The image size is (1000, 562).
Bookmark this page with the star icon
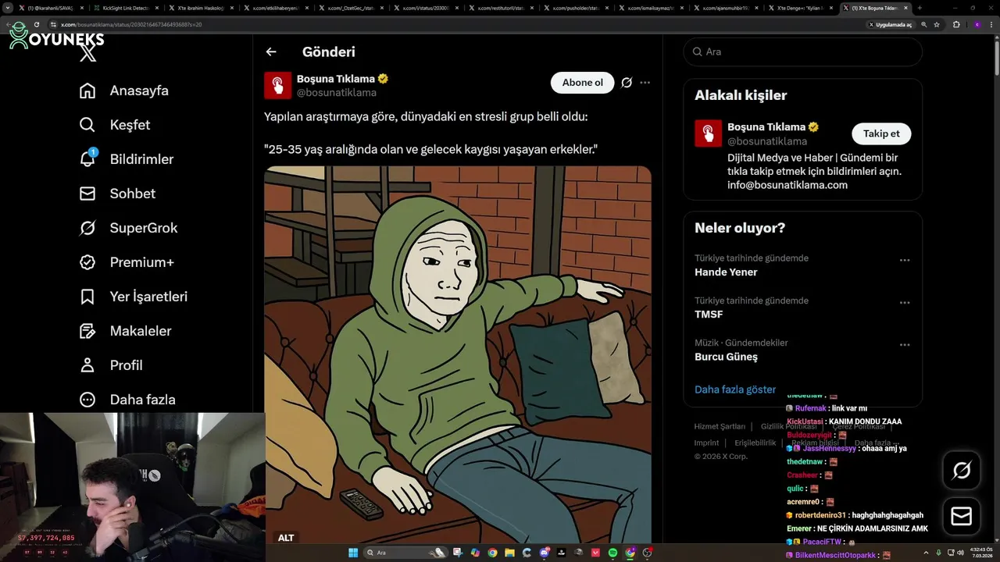[937, 24]
